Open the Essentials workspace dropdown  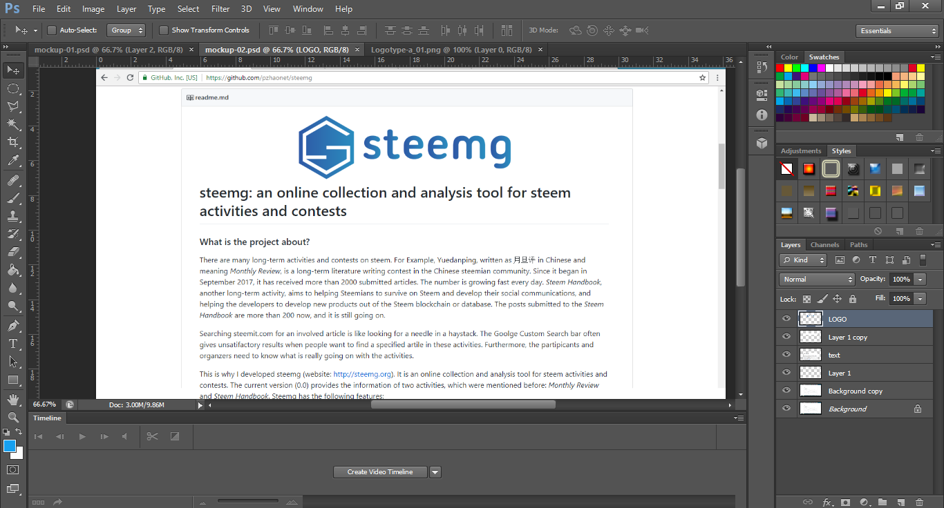point(896,30)
